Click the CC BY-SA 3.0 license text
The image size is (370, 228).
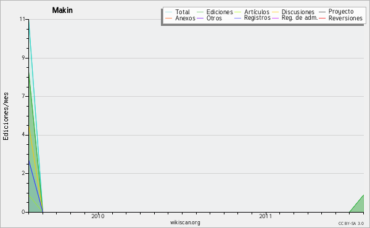click(351, 223)
